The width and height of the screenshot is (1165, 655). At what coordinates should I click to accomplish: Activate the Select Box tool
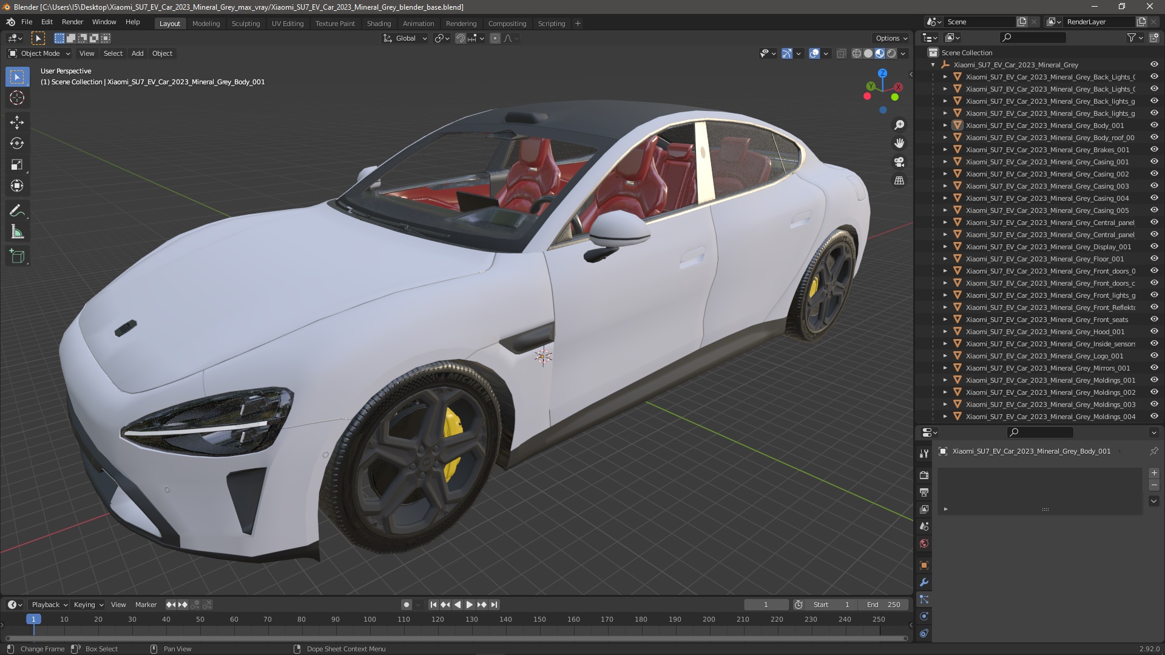[x=17, y=76]
